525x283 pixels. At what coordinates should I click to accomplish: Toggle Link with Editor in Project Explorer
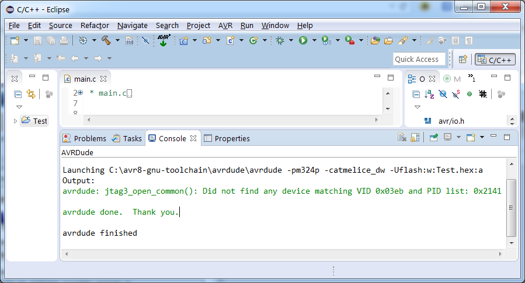[x=31, y=94]
